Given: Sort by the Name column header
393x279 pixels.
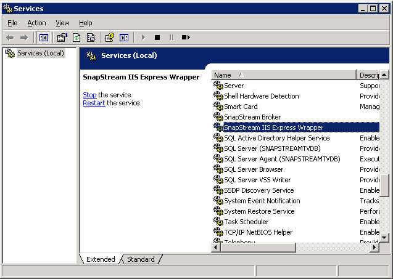Looking at the screenshot, I should coord(284,75).
